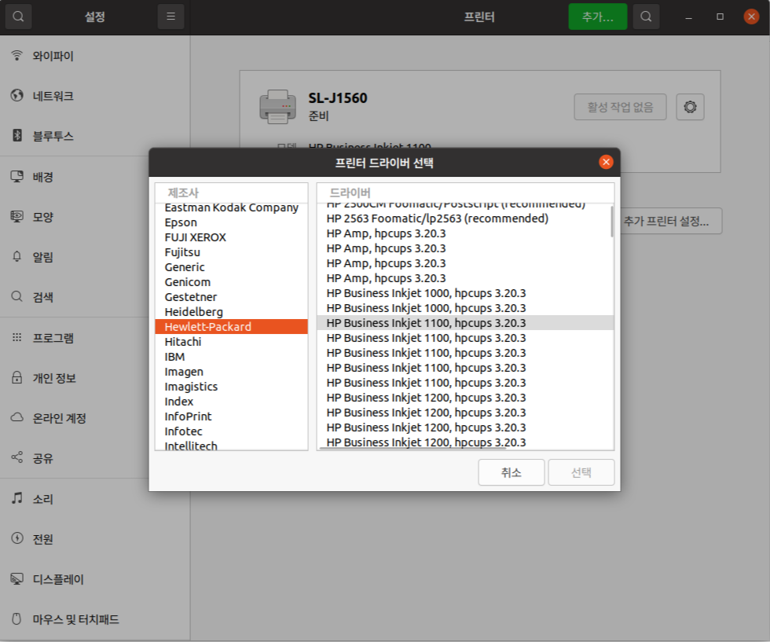The image size is (770, 642).
Task: Select Heidelberg manufacturer
Action: pos(231,312)
